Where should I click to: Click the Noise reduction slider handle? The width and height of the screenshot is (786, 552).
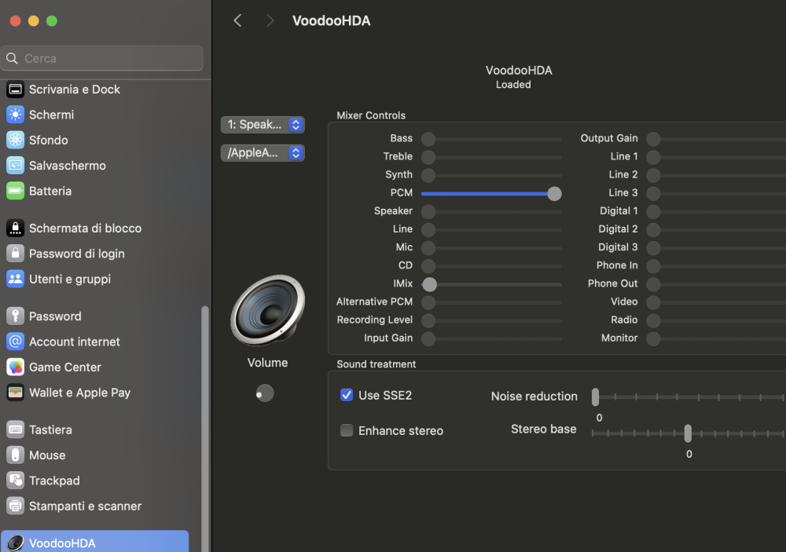595,397
